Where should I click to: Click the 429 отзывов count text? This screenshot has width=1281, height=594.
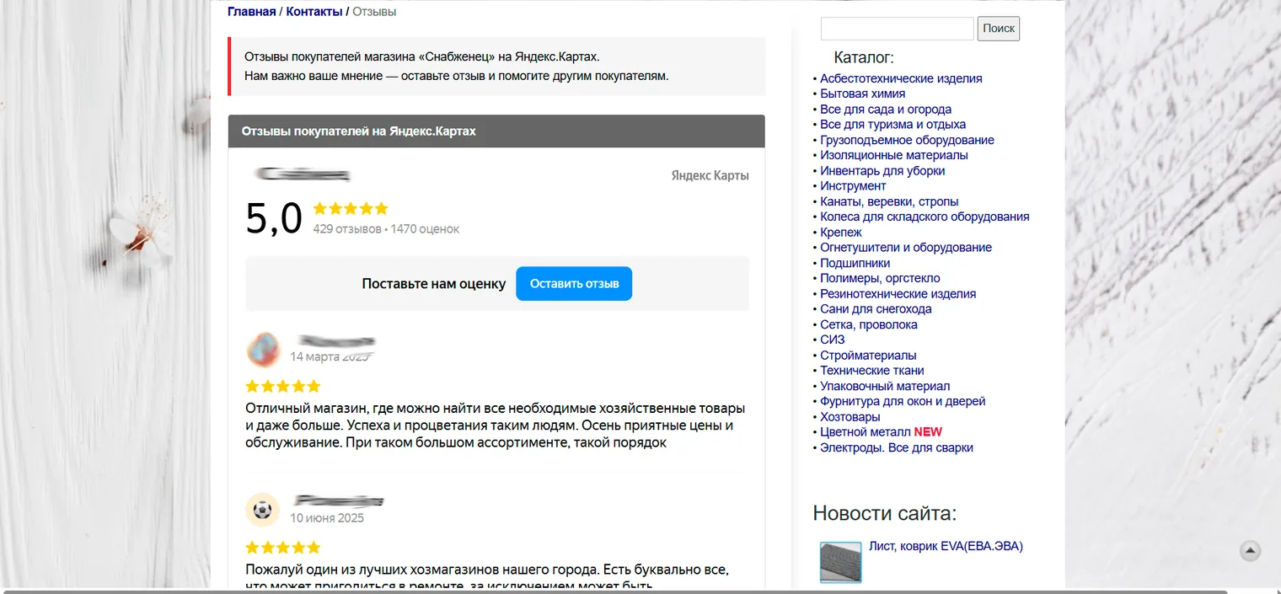pyautogui.click(x=347, y=229)
